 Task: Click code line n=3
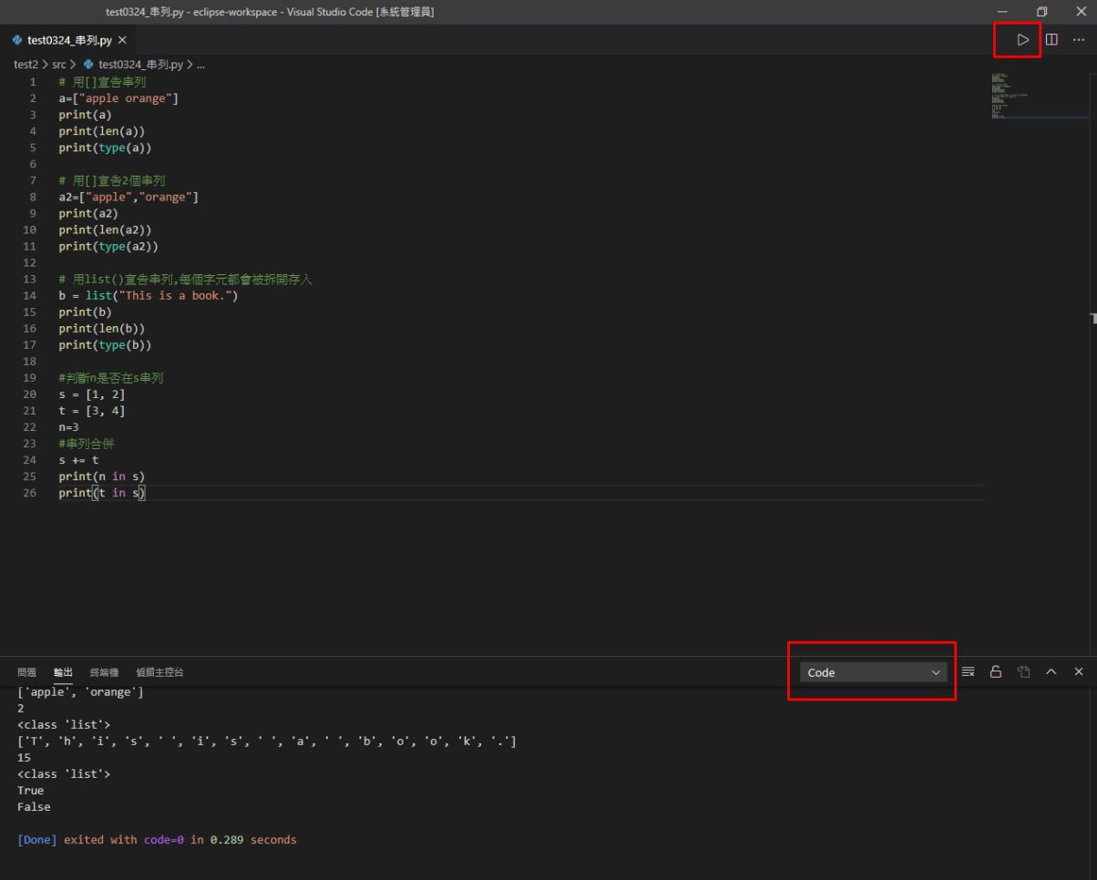(69, 426)
